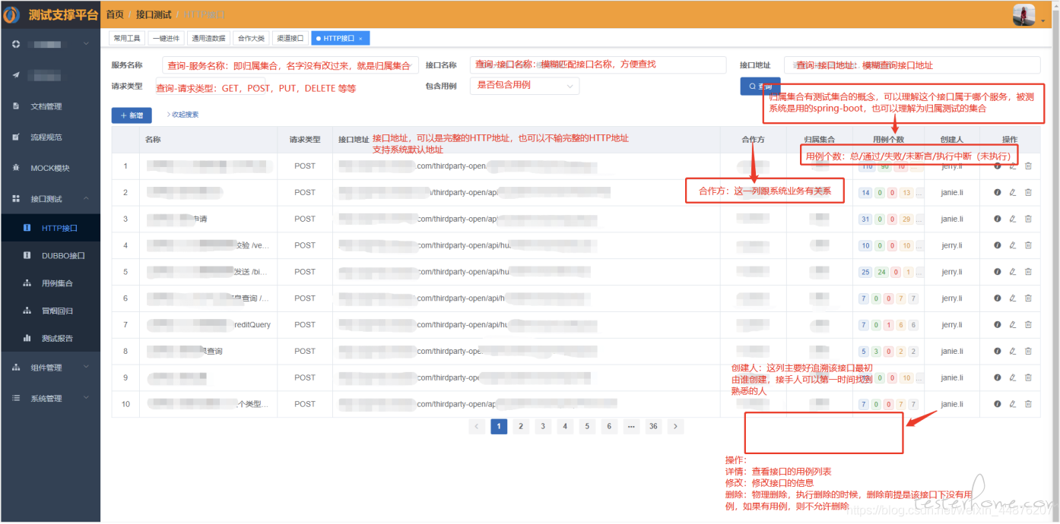View details icon for row 10
This screenshot has width=1060, height=524.
[998, 404]
